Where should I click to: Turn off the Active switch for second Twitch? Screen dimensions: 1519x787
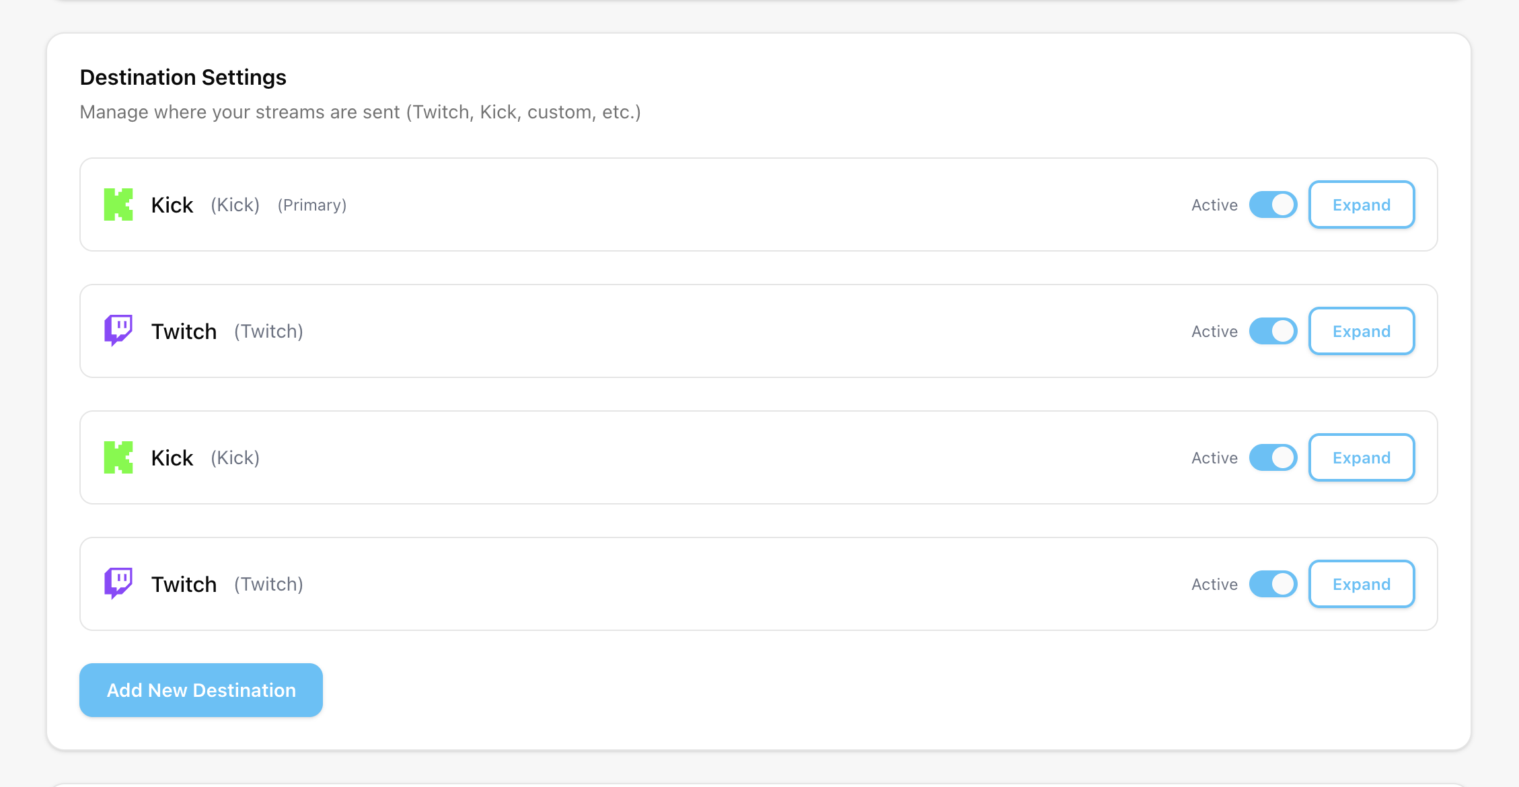click(x=1272, y=330)
